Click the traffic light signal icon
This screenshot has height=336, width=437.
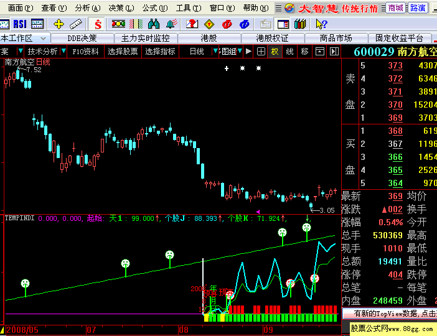118,24
